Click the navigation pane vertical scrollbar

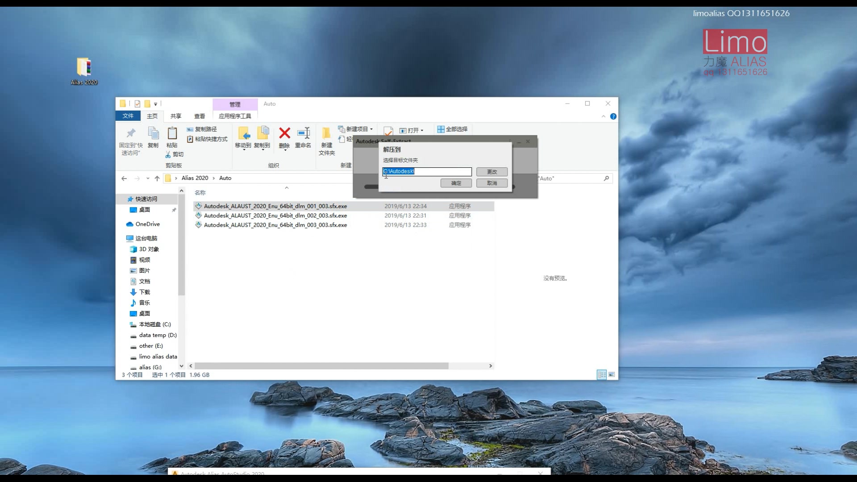point(181,245)
